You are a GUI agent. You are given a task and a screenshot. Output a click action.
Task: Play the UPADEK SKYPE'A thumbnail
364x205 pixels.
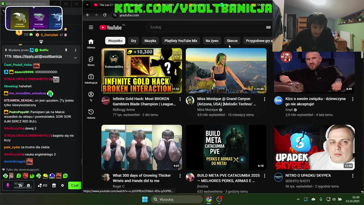pyautogui.click(x=314, y=147)
